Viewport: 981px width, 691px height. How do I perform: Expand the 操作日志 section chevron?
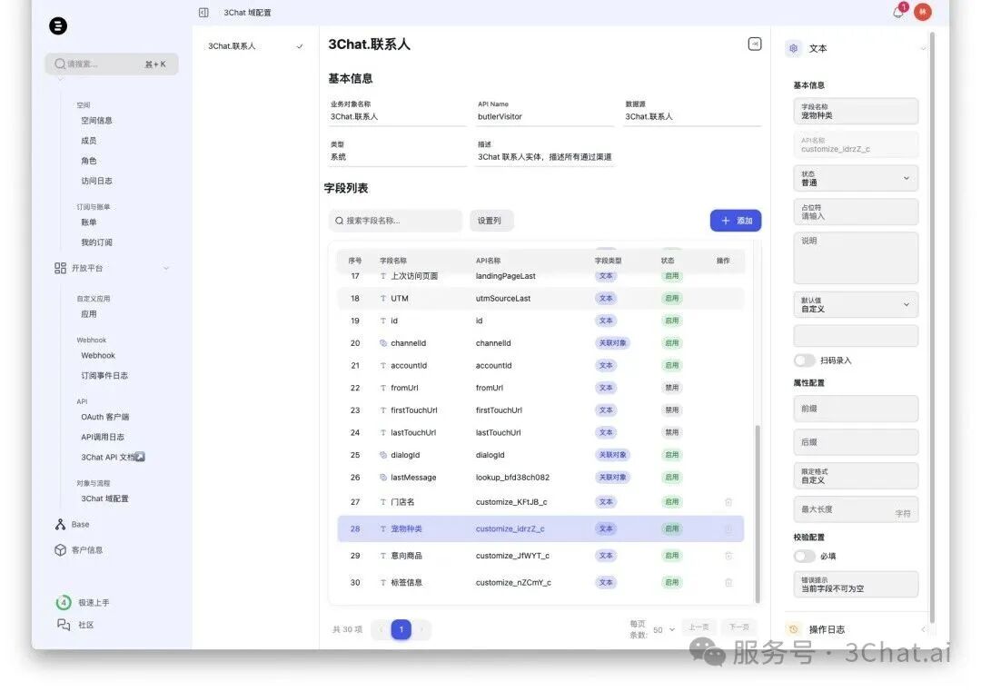pyautogui.click(x=923, y=630)
